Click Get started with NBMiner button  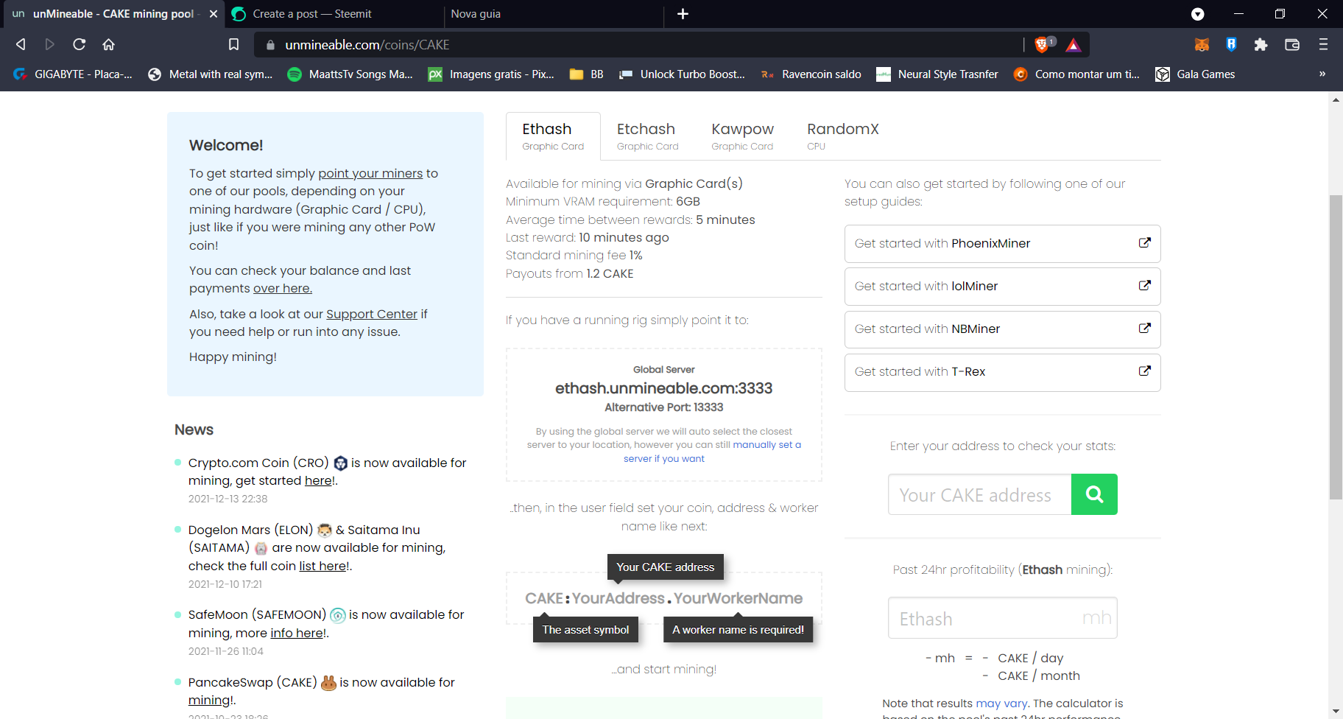[x=1002, y=329]
